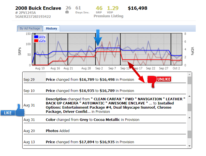Click VIN 5GAER23728J193422
Screen dimensions: 206x156
(x=33, y=17)
